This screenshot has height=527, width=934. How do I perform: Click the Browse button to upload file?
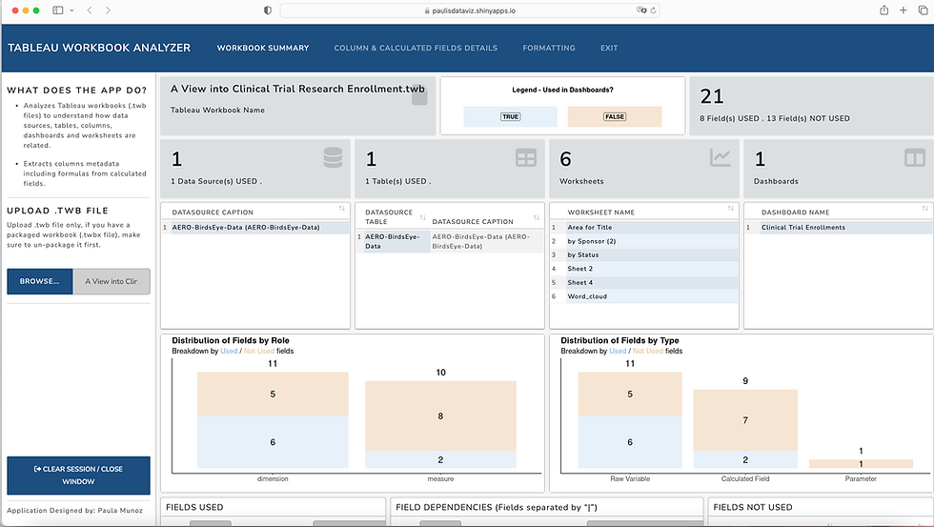[x=40, y=281]
